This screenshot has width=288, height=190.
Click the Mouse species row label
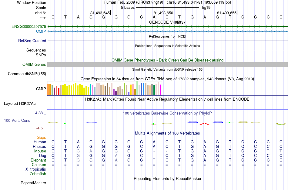point(40,151)
